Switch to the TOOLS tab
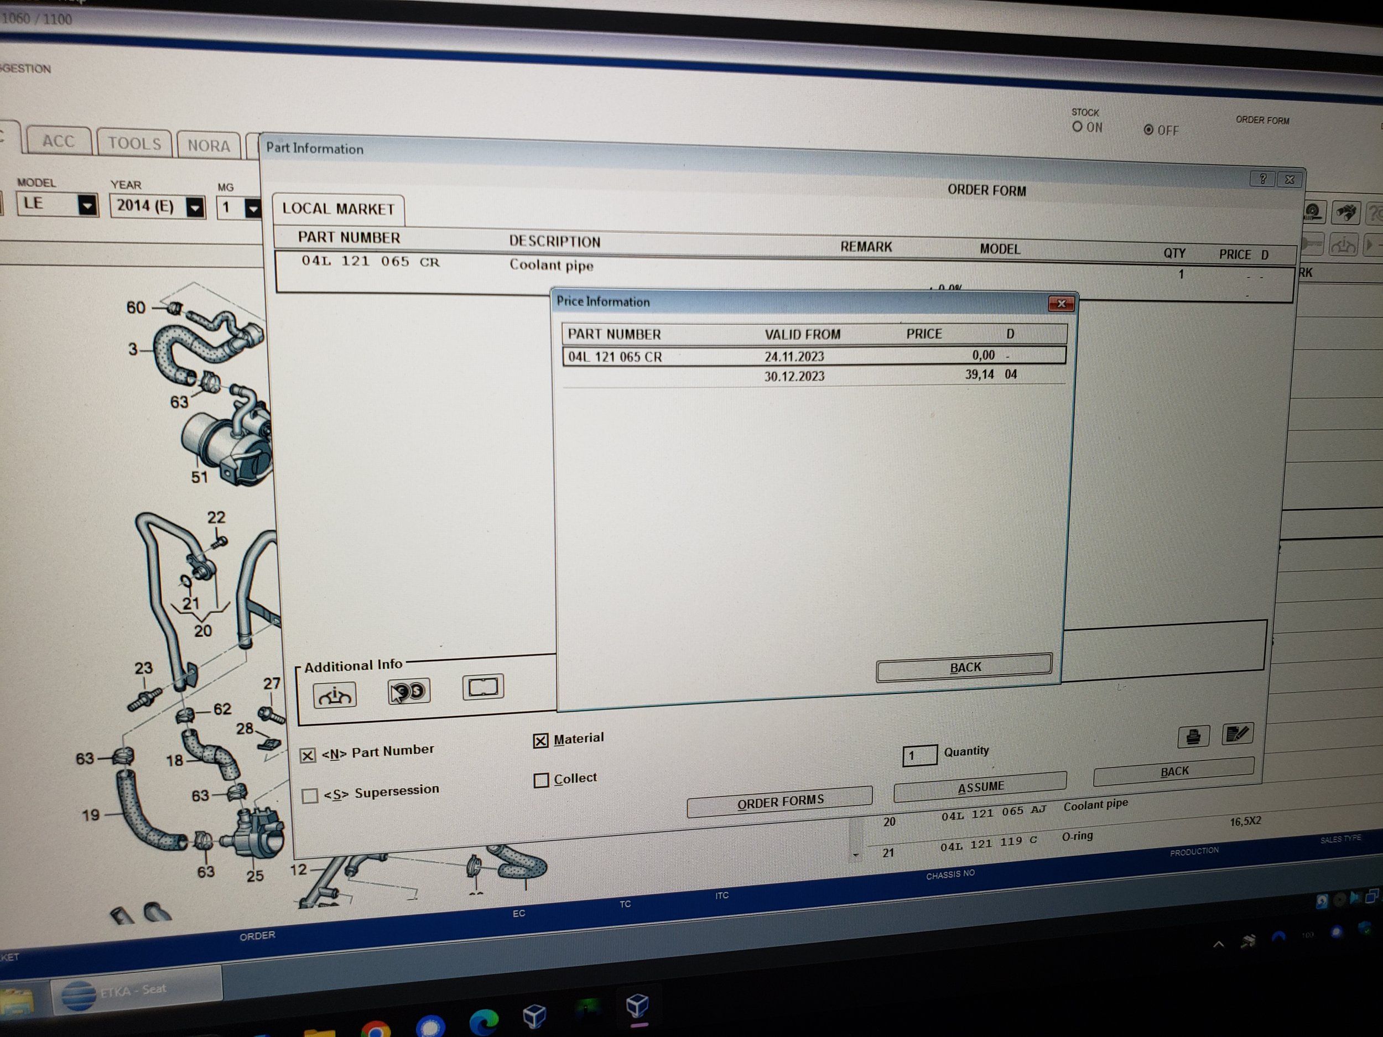Image resolution: width=1383 pixels, height=1037 pixels. pyautogui.click(x=134, y=143)
